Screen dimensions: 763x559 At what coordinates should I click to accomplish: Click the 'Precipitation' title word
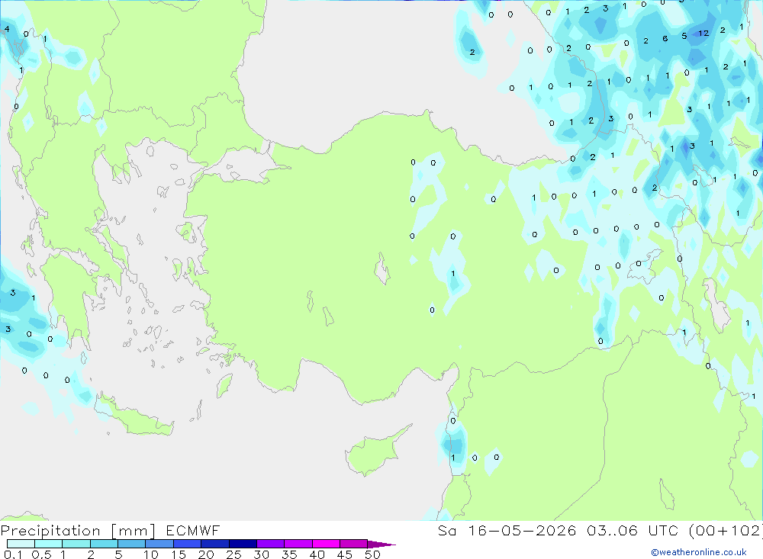[50, 531]
